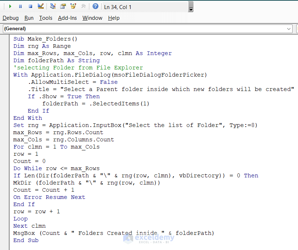The image size is (298, 250).
Task: Click the 'Dim rng As Range' line
Action: click(42, 46)
